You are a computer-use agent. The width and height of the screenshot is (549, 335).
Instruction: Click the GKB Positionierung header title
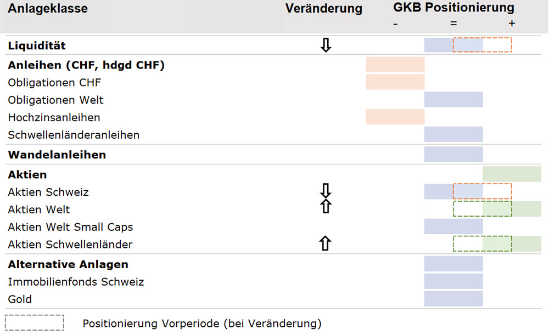click(453, 8)
